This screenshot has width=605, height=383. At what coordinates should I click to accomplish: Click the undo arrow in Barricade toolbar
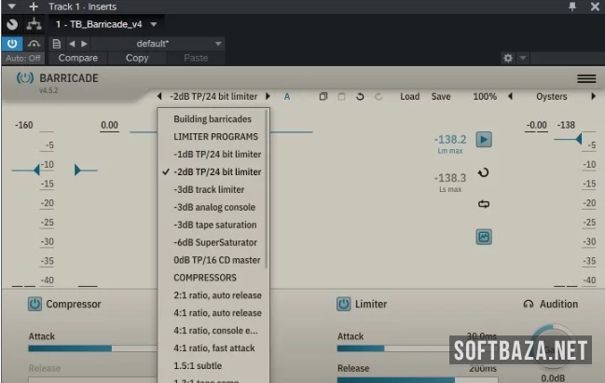click(360, 97)
